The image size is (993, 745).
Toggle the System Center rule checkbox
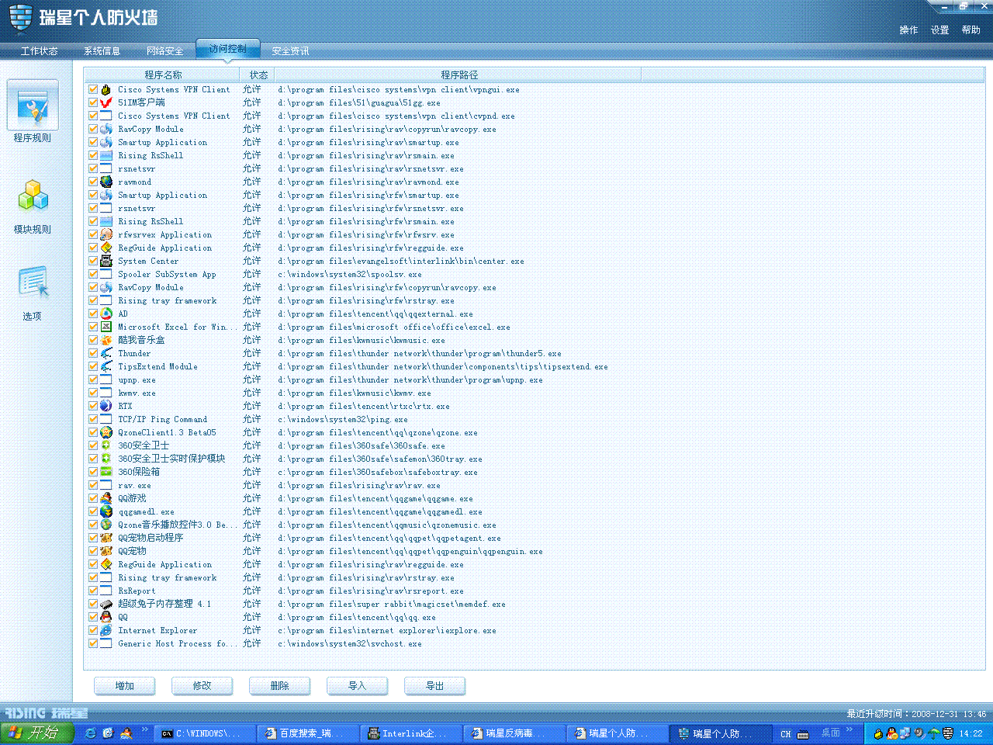click(x=93, y=261)
